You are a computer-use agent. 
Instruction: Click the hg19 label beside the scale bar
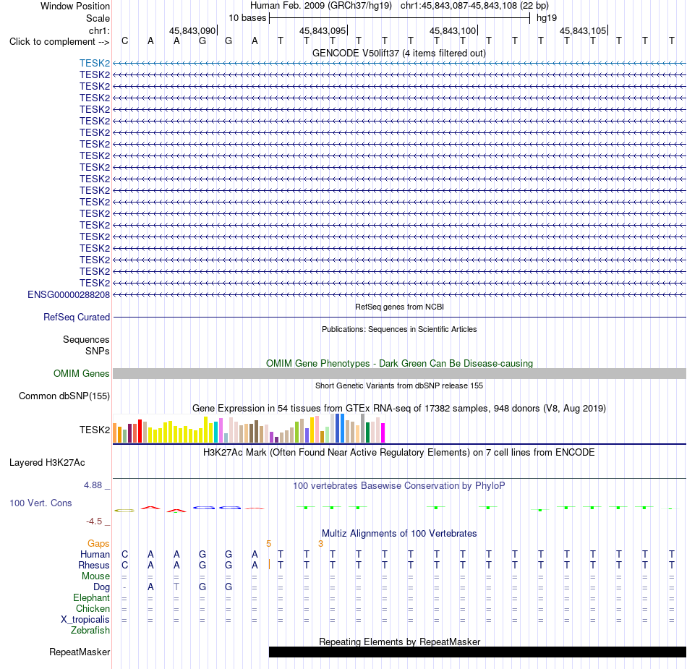point(547,18)
